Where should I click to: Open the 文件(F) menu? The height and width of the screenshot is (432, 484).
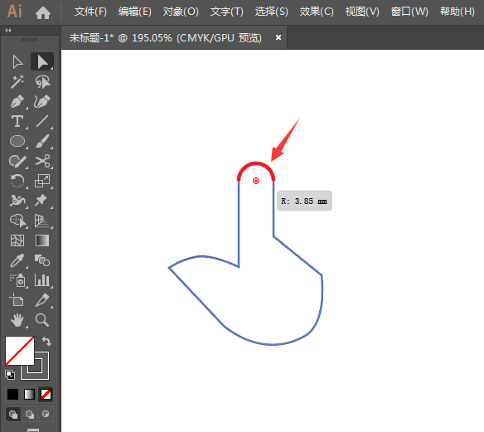tap(90, 12)
